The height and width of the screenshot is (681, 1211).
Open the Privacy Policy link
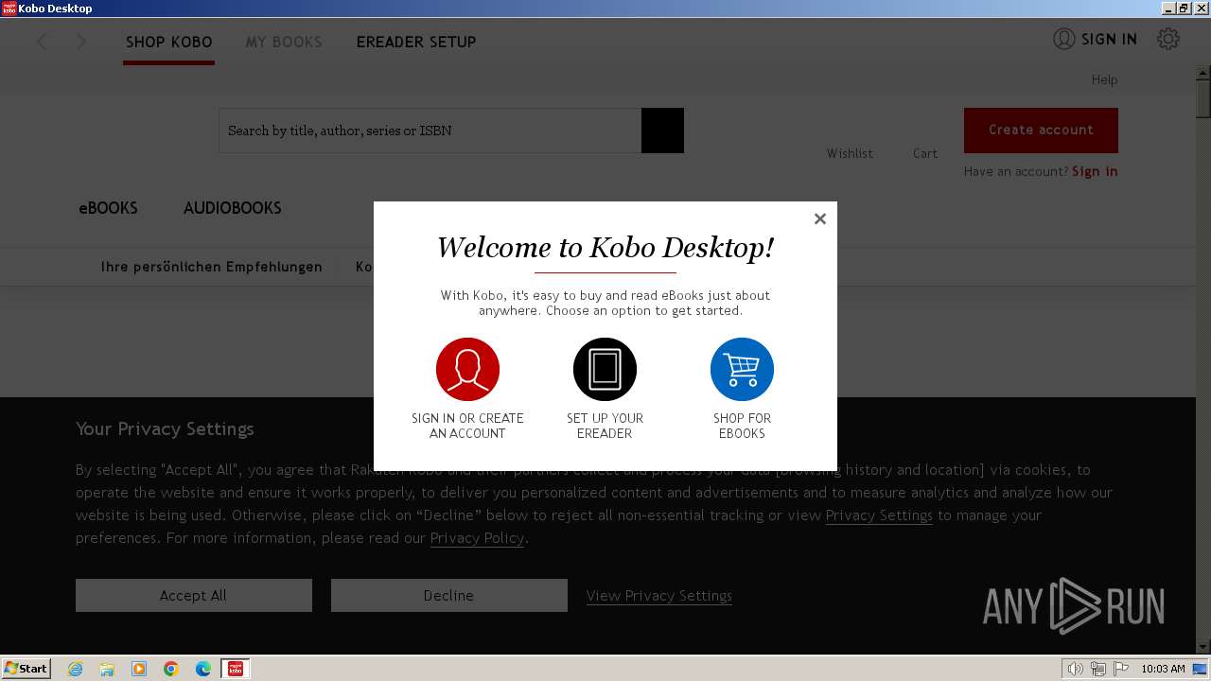pyautogui.click(x=477, y=537)
